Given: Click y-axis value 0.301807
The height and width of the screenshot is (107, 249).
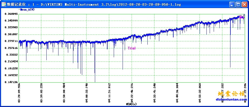Looking at the screenshot, I should pos(11,34).
